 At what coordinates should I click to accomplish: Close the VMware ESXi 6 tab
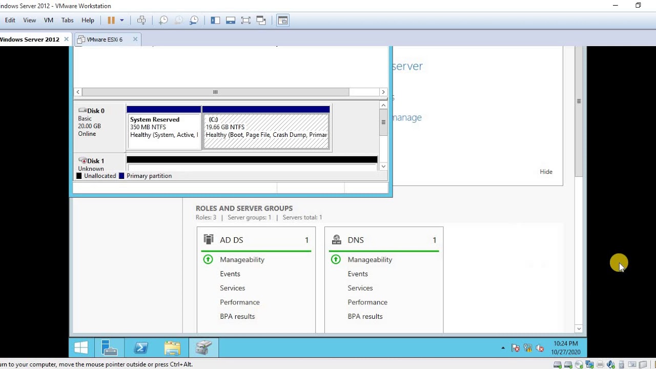[135, 39]
